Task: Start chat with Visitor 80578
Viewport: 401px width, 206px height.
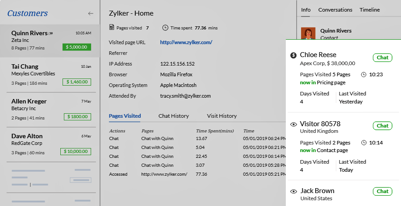Action: click(x=382, y=126)
